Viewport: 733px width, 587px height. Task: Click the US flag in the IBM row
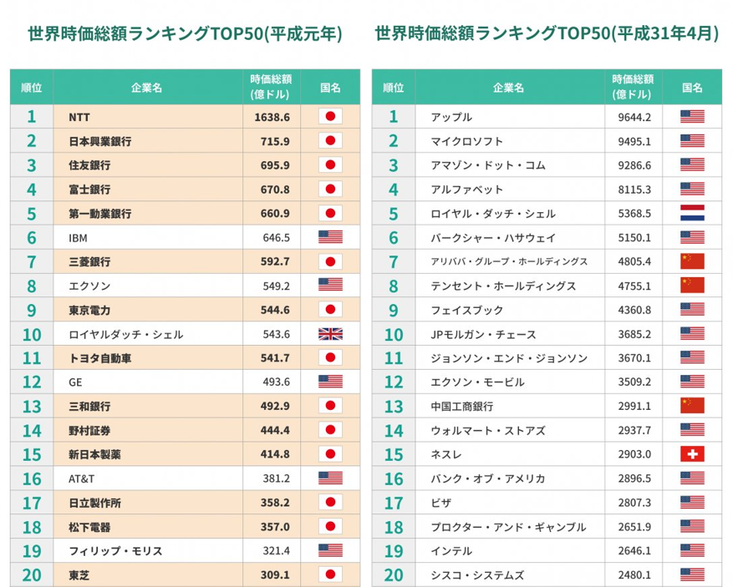(x=330, y=237)
